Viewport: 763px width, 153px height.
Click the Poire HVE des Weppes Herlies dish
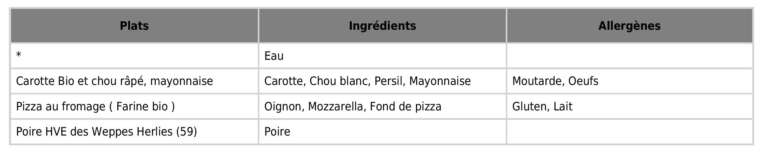pos(106,132)
